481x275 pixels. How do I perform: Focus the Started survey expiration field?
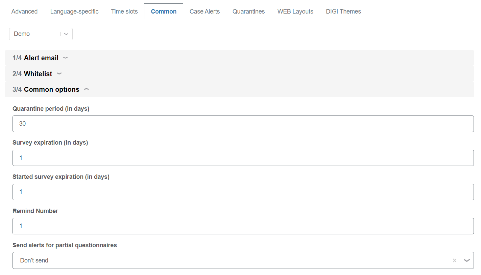tap(243, 192)
